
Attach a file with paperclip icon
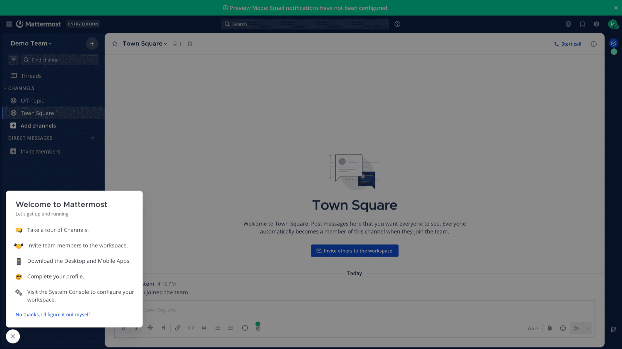pos(550,328)
